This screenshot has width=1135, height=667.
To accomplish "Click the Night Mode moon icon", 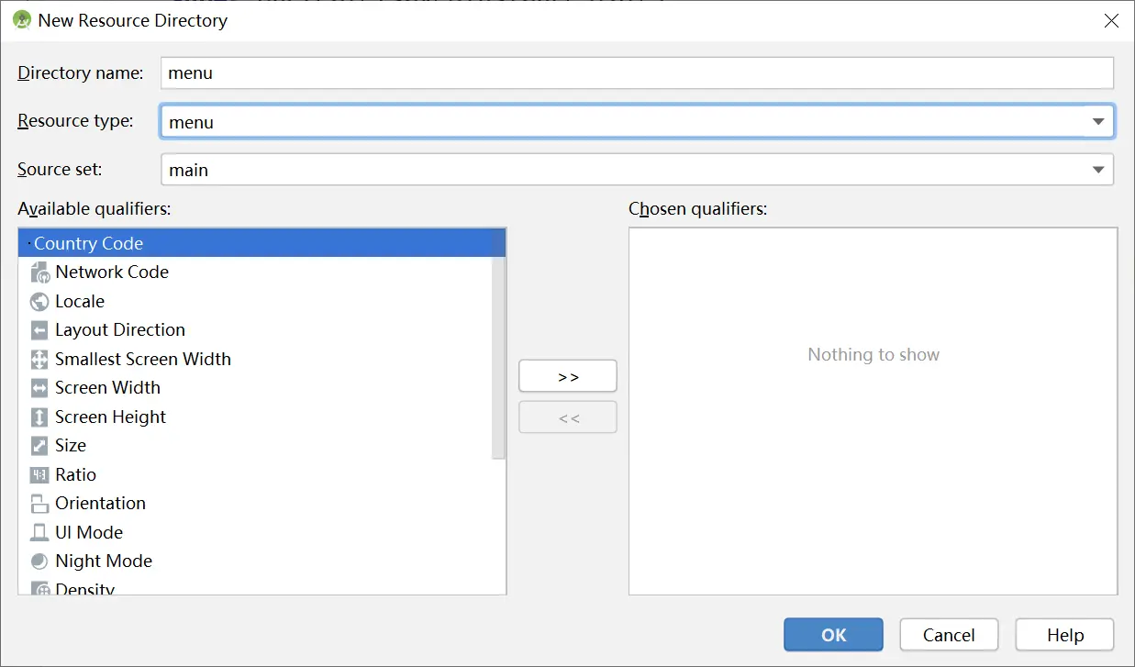I will click(39, 561).
